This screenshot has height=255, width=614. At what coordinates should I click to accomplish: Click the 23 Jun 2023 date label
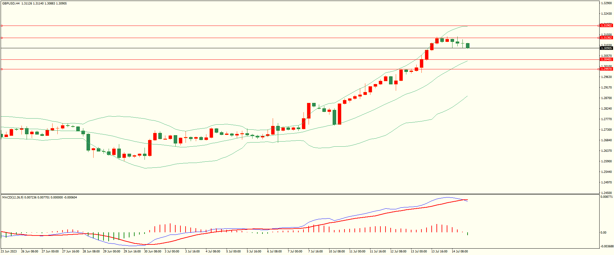coord(9,251)
